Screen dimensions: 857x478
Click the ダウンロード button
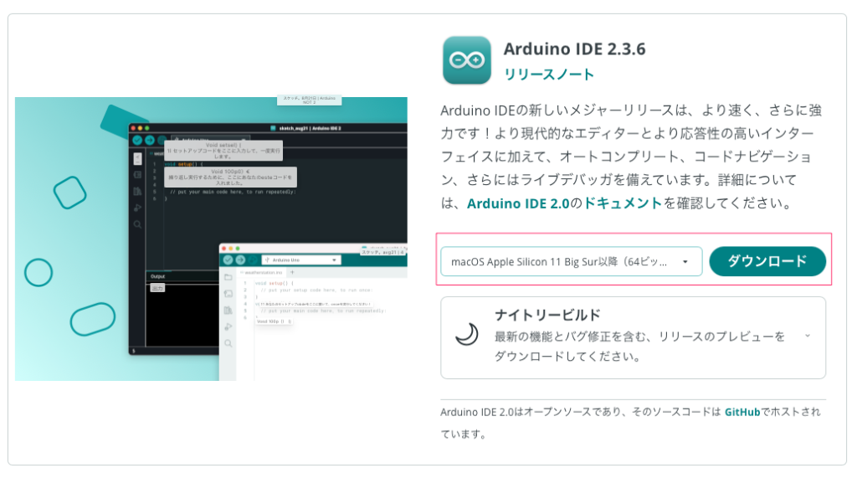click(x=767, y=261)
